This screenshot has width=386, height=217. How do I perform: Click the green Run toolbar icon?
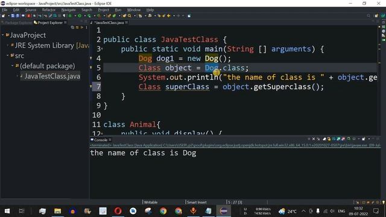click(80, 16)
